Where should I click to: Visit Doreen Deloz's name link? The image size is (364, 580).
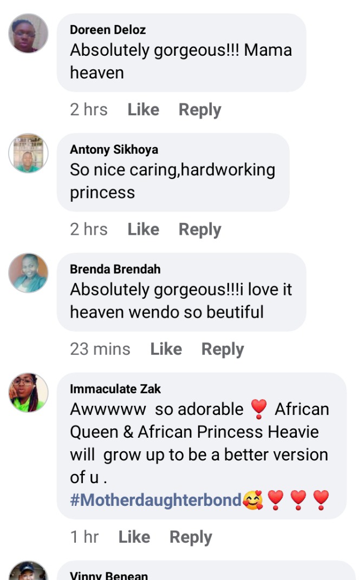point(108,30)
